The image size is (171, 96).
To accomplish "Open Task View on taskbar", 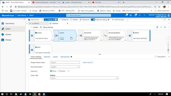I will (11, 94).
